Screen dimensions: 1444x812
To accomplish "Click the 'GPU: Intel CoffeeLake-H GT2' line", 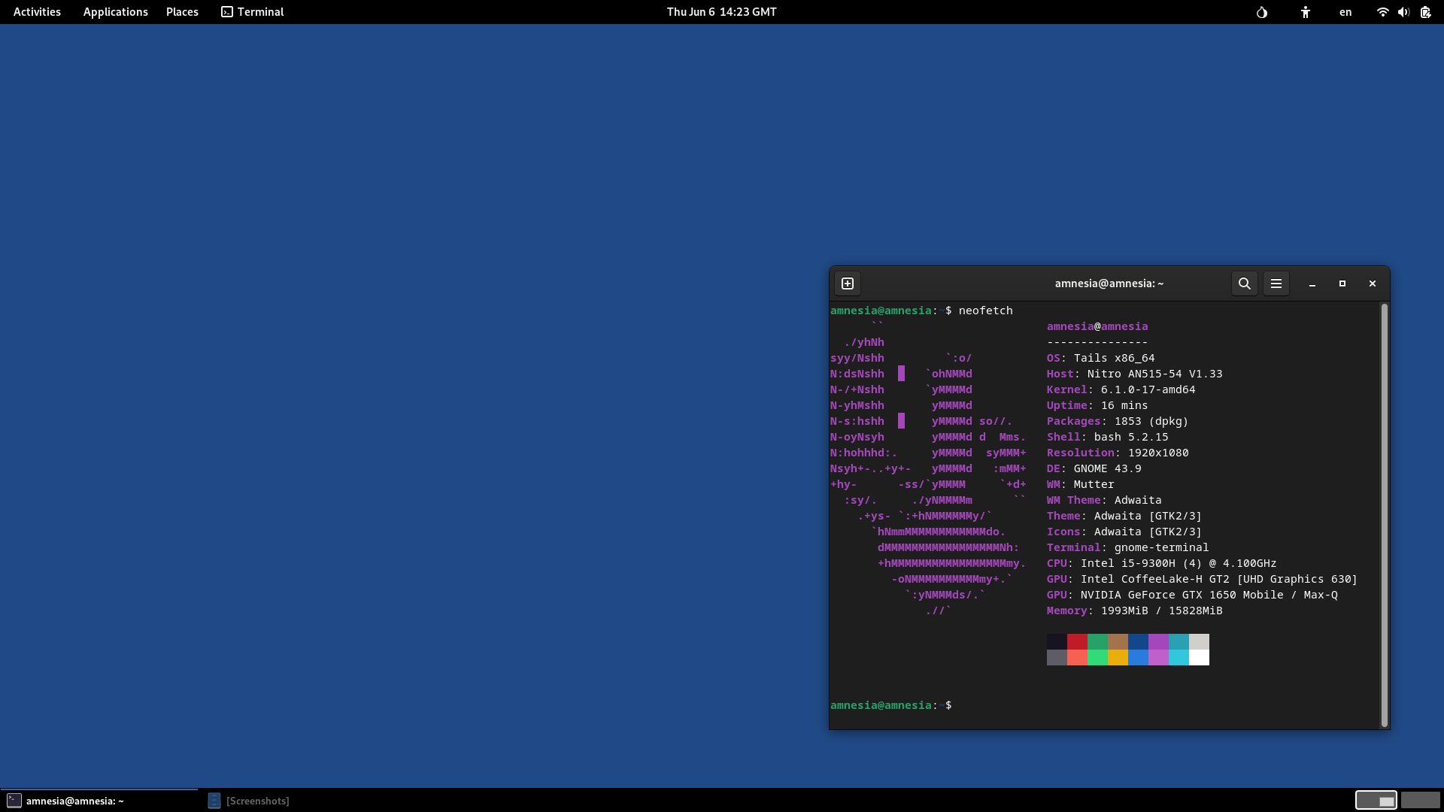I will (1202, 579).
